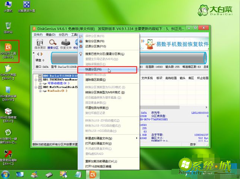Open the 硬盘(D) menu

51,35
